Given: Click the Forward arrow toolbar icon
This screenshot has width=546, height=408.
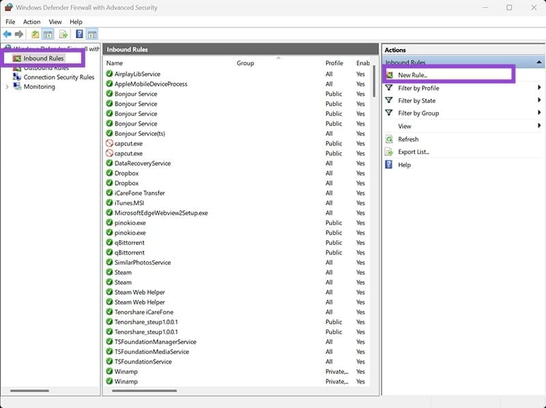Looking at the screenshot, I should [x=19, y=34].
